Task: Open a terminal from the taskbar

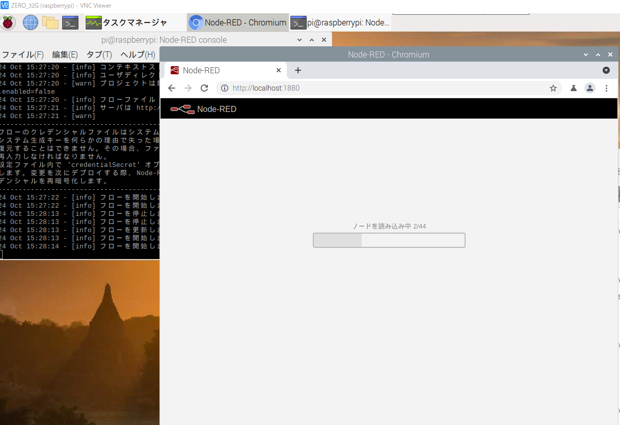Action: coord(70,22)
